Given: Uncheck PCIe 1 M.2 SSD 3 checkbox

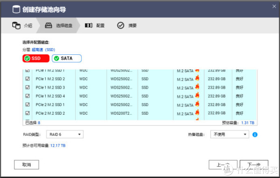Looking at the screenshot, I should (x=28, y=87).
